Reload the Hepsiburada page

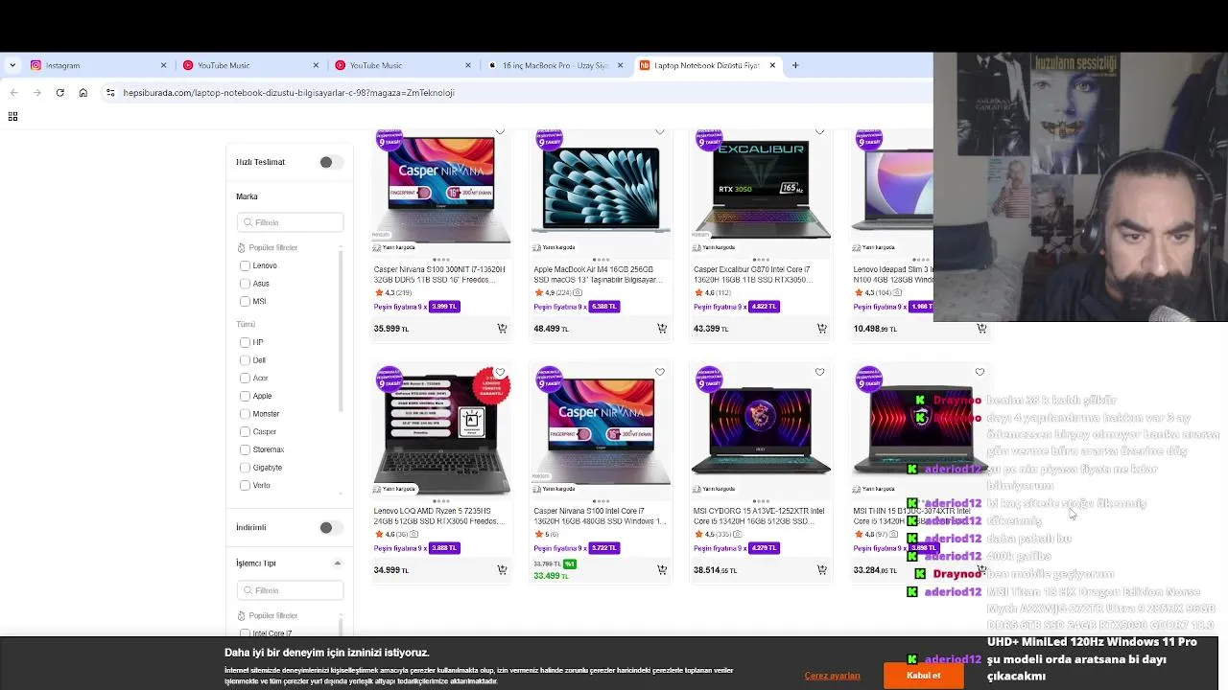[59, 93]
